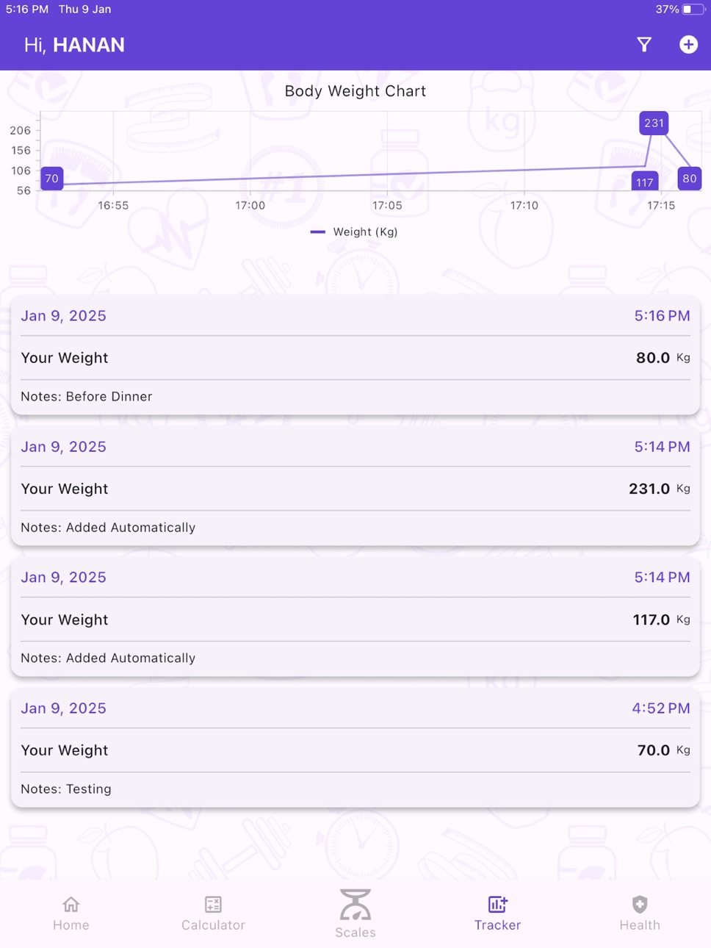Click the Body Weight Chart title
The height and width of the screenshot is (948, 711).
click(x=355, y=91)
